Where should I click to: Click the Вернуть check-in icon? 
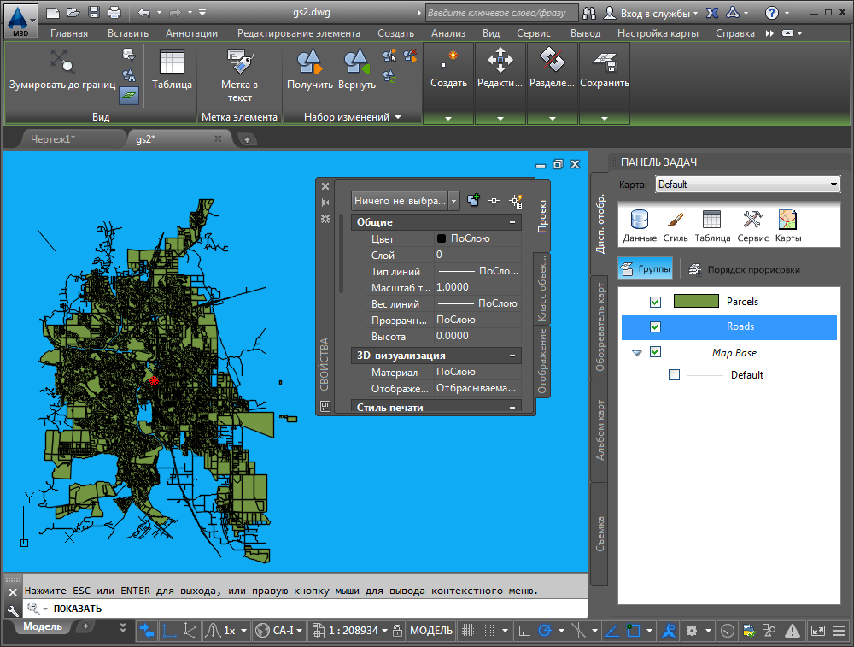click(356, 62)
